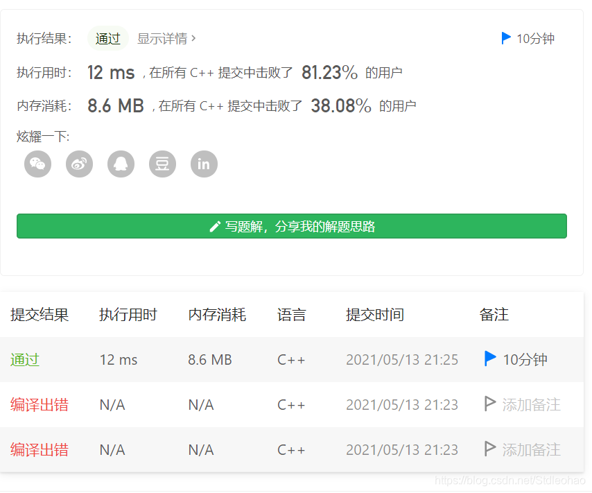592x493 pixels.
Task: Click gray flag in second submission row
Action: [490, 404]
